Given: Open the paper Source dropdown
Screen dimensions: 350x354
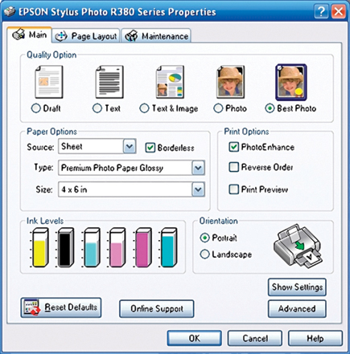Looking at the screenshot, I should pyautogui.click(x=130, y=146).
